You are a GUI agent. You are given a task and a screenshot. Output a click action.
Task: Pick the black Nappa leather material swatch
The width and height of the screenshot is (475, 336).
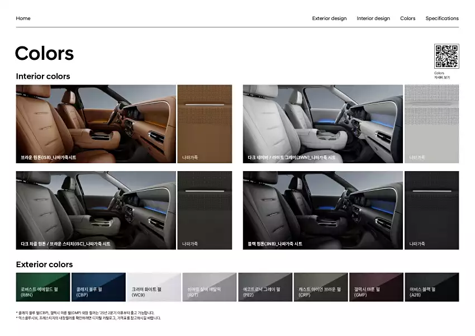pos(431,210)
